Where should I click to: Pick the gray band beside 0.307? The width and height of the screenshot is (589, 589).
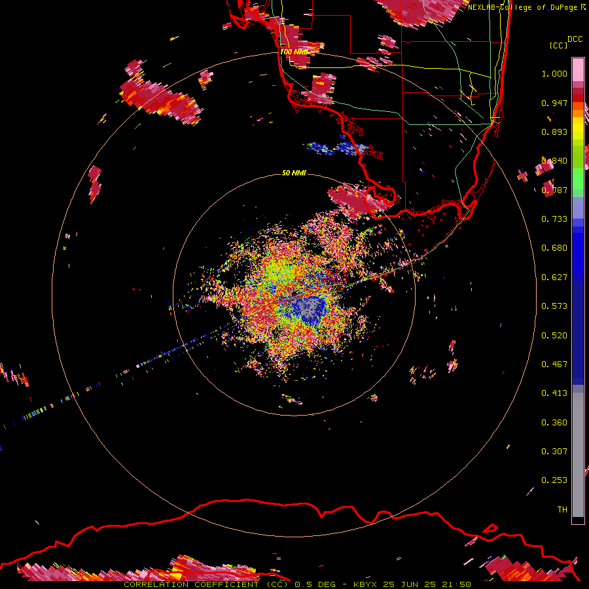click(578, 455)
